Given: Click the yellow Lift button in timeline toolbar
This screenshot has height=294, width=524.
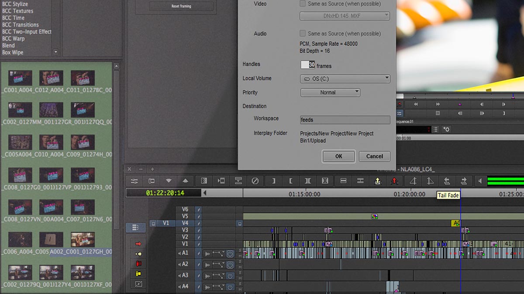Looking at the screenshot, I should 378,181.
